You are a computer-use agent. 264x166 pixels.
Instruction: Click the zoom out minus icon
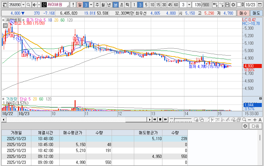(250, 120)
